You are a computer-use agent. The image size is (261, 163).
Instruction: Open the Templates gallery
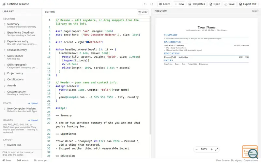tap(197, 4)
